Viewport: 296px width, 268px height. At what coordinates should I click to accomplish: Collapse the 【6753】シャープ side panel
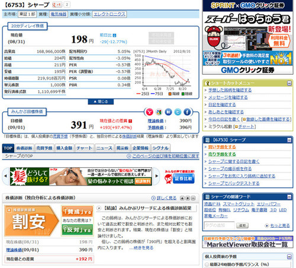point(289,140)
